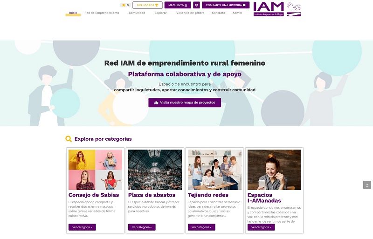Screen dimensions: 373x239
Task: Click the scroll-to-top arrow button
Action: [x=367, y=185]
